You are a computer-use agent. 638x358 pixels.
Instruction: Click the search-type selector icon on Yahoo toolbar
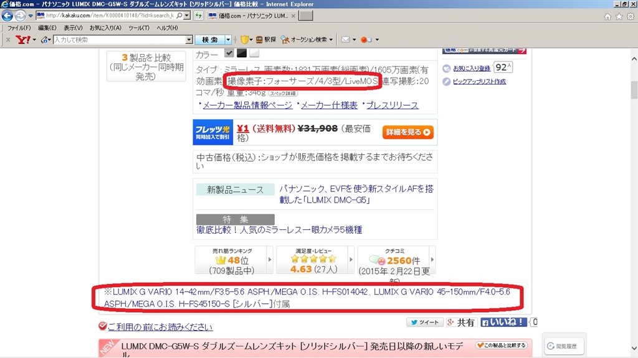pos(45,39)
